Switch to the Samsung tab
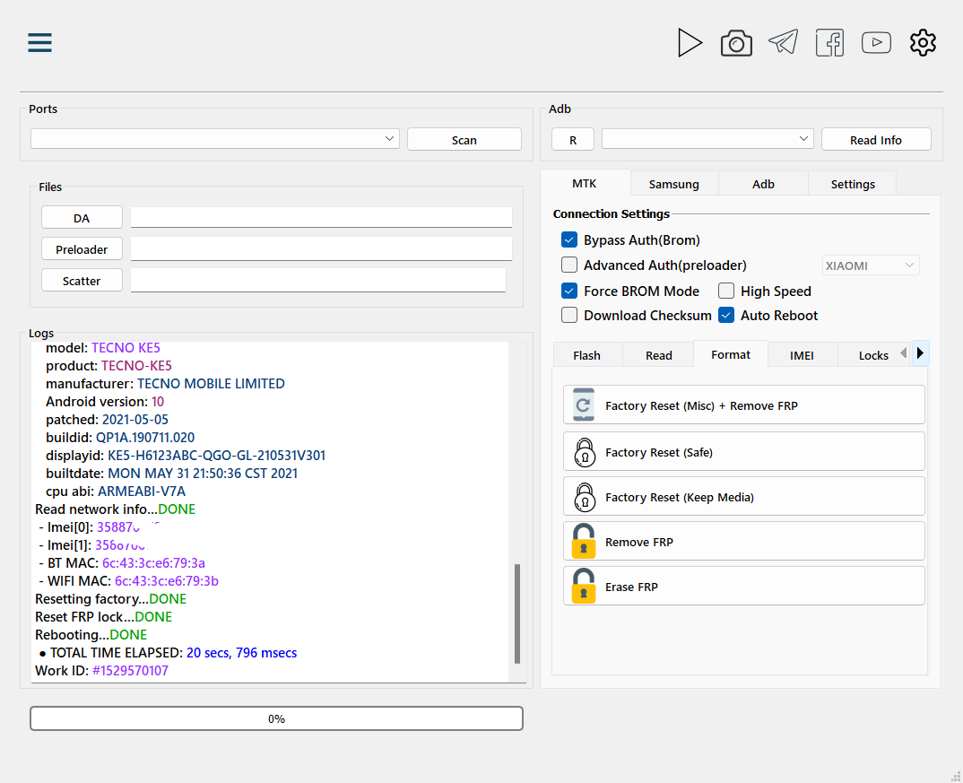The height and width of the screenshot is (783, 963). [673, 184]
